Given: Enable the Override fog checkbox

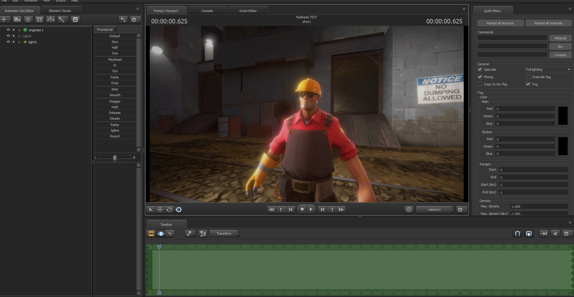Looking at the screenshot, I should point(528,77).
